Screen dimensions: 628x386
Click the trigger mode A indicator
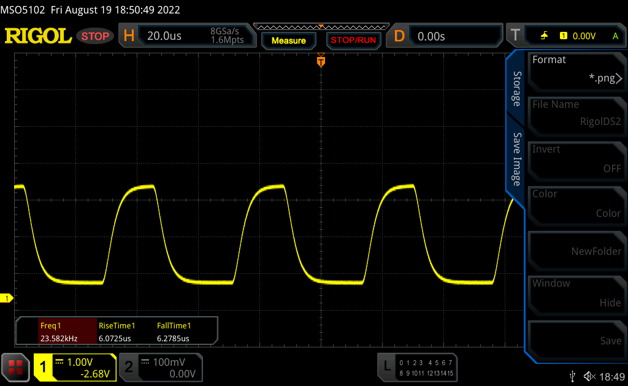[x=615, y=36]
